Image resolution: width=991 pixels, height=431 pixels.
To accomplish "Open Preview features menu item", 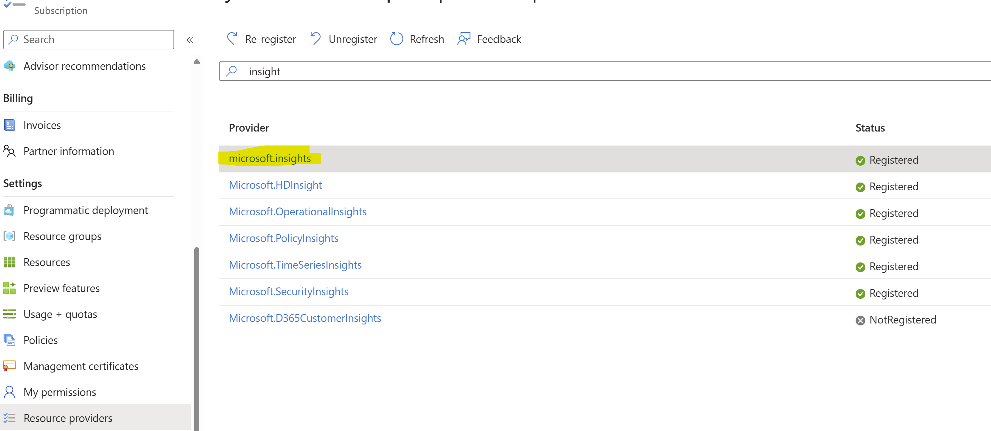I will [62, 288].
